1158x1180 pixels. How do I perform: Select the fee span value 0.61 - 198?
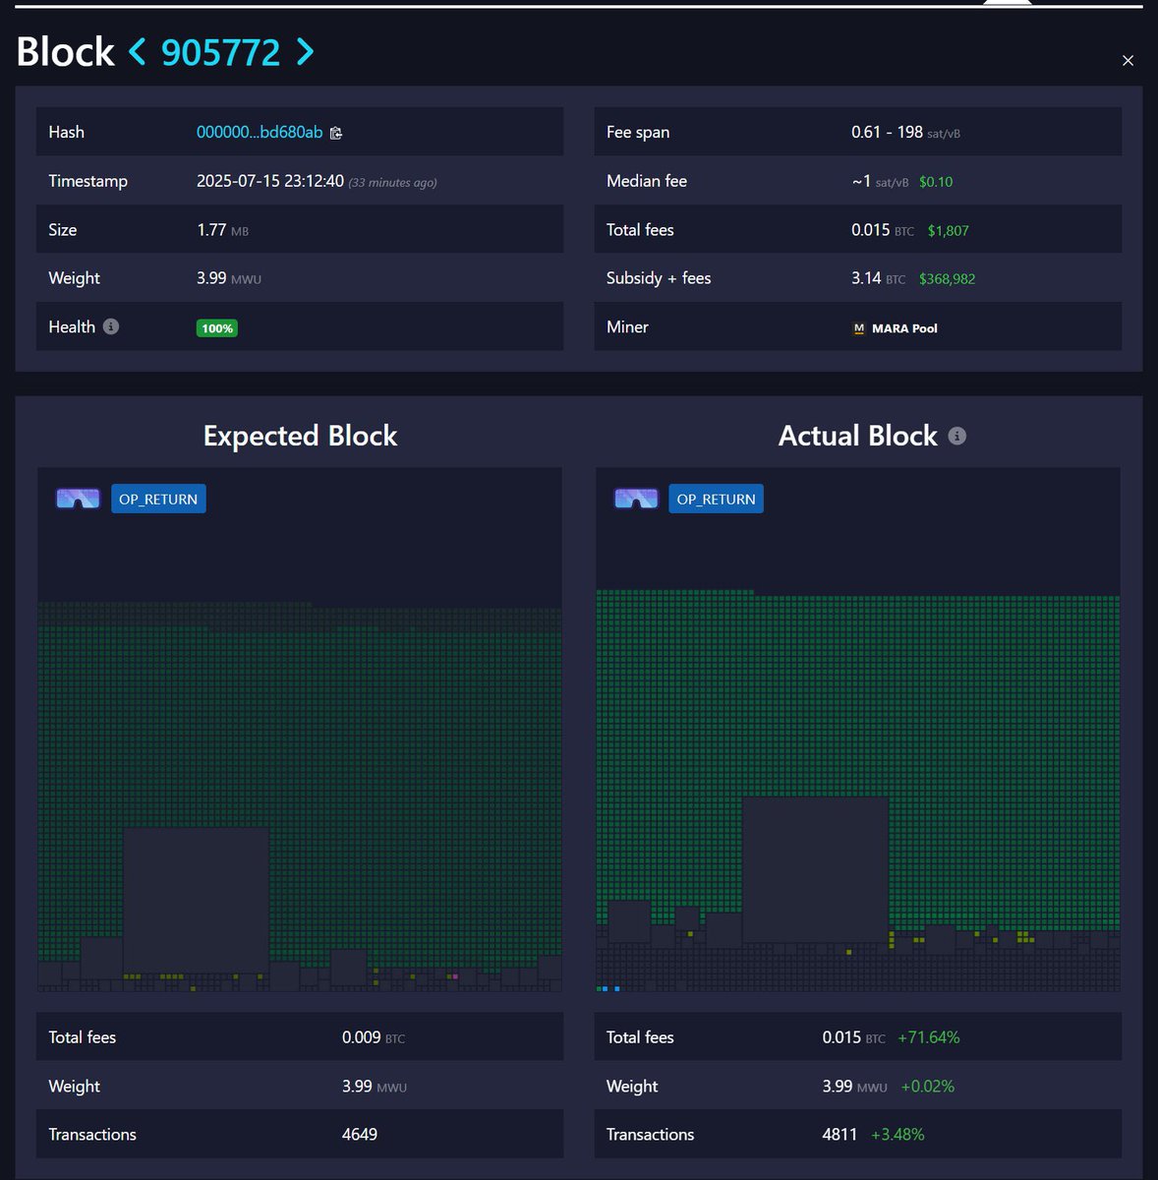coord(887,132)
